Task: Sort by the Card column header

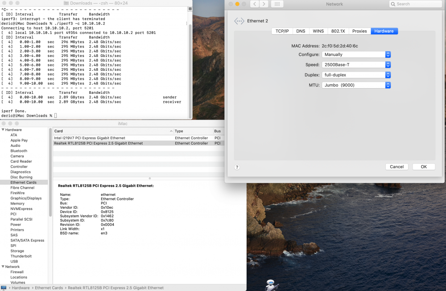Action: click(x=113, y=131)
